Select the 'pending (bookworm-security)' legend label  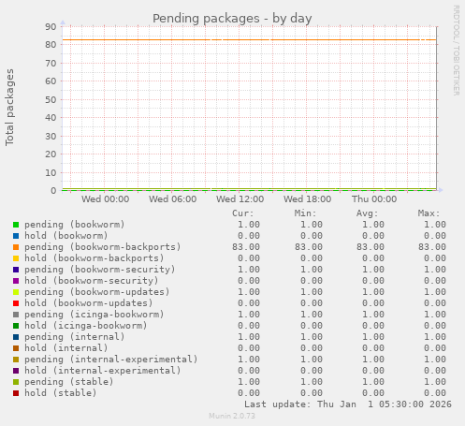[x=100, y=270]
